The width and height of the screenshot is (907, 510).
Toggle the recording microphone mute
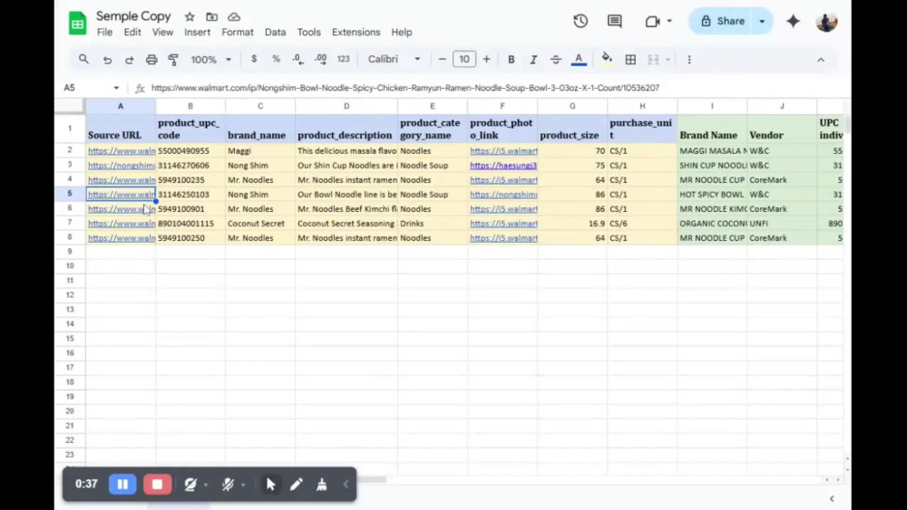228,484
